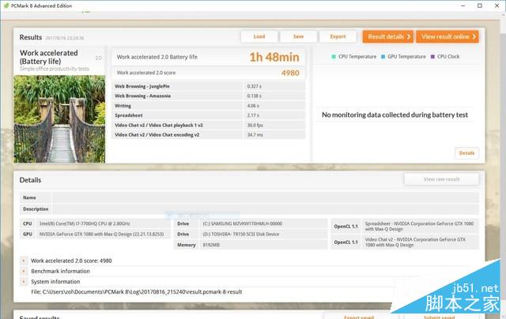Click the Details section heading
Image resolution: width=506 pixels, height=319 pixels.
coord(30,180)
